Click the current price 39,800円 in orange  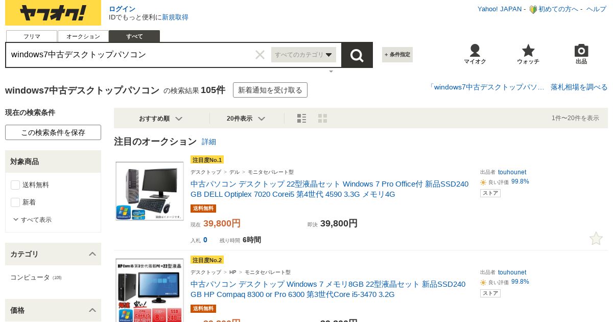coord(222,223)
